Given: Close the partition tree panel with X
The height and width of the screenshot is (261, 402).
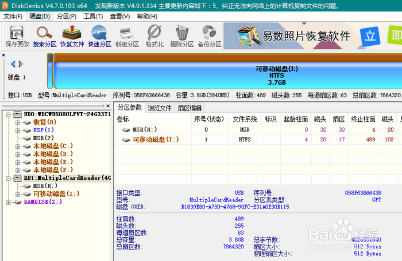Looking at the screenshot, I should pos(108,105).
